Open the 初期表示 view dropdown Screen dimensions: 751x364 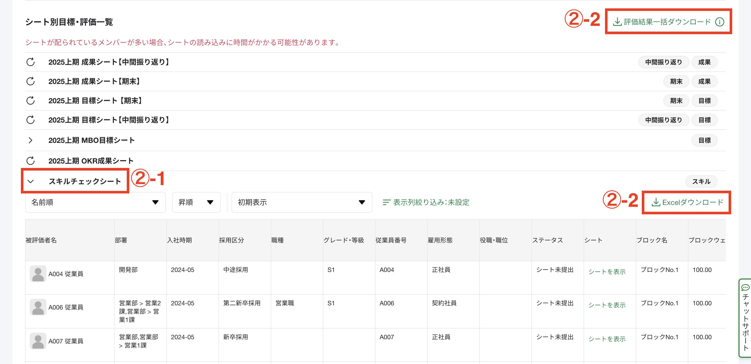(x=301, y=202)
